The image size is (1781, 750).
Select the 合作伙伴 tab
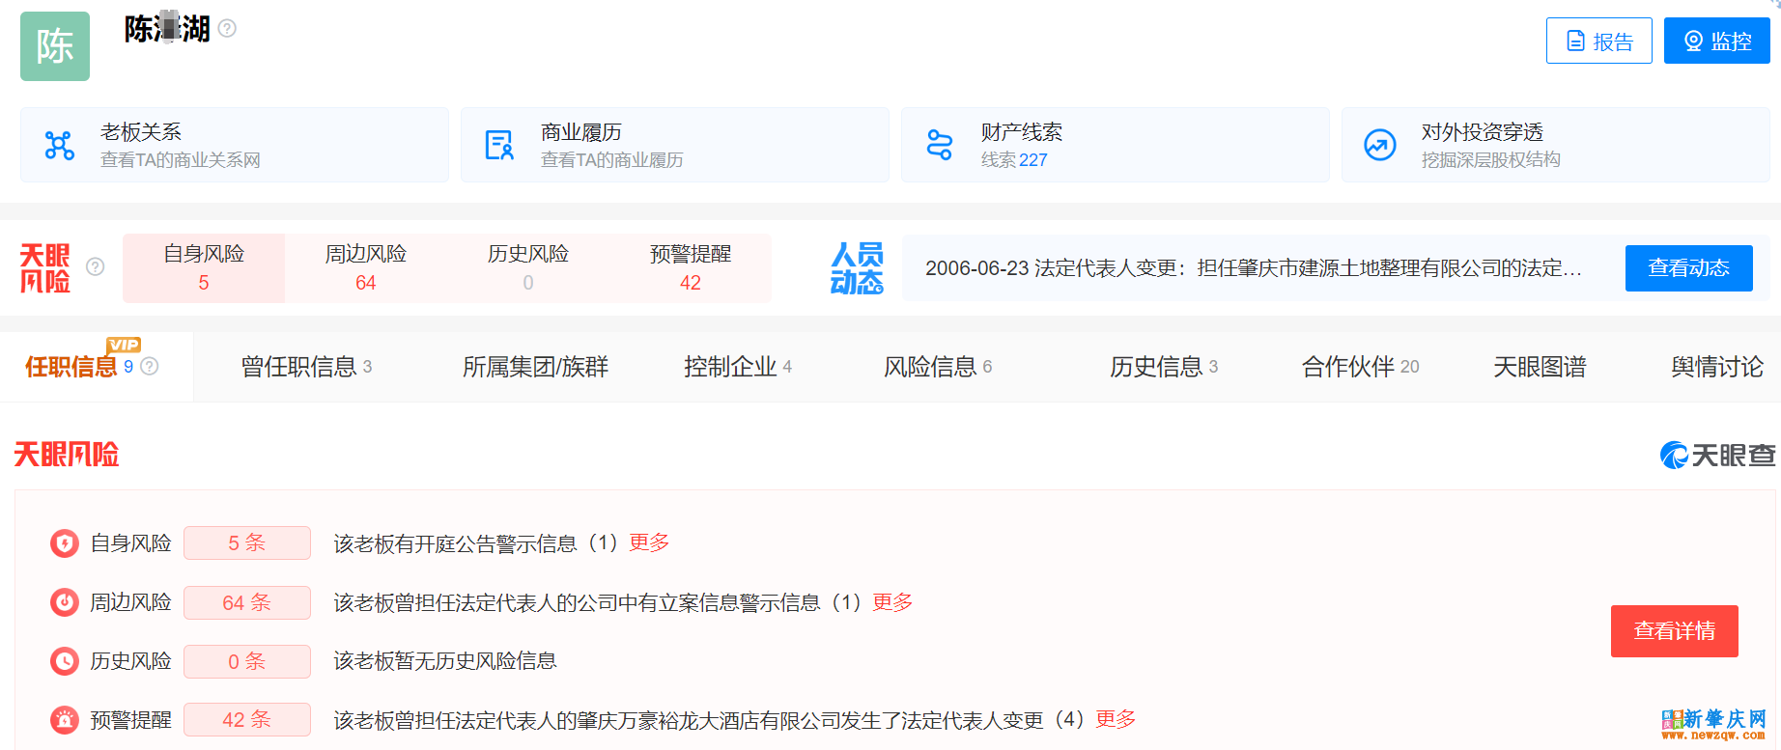[x=1359, y=367]
